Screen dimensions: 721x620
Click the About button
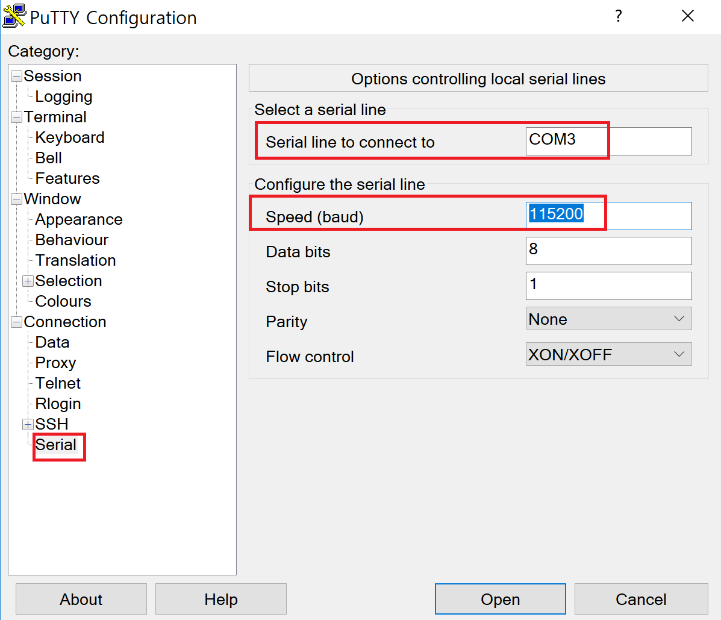click(81, 599)
